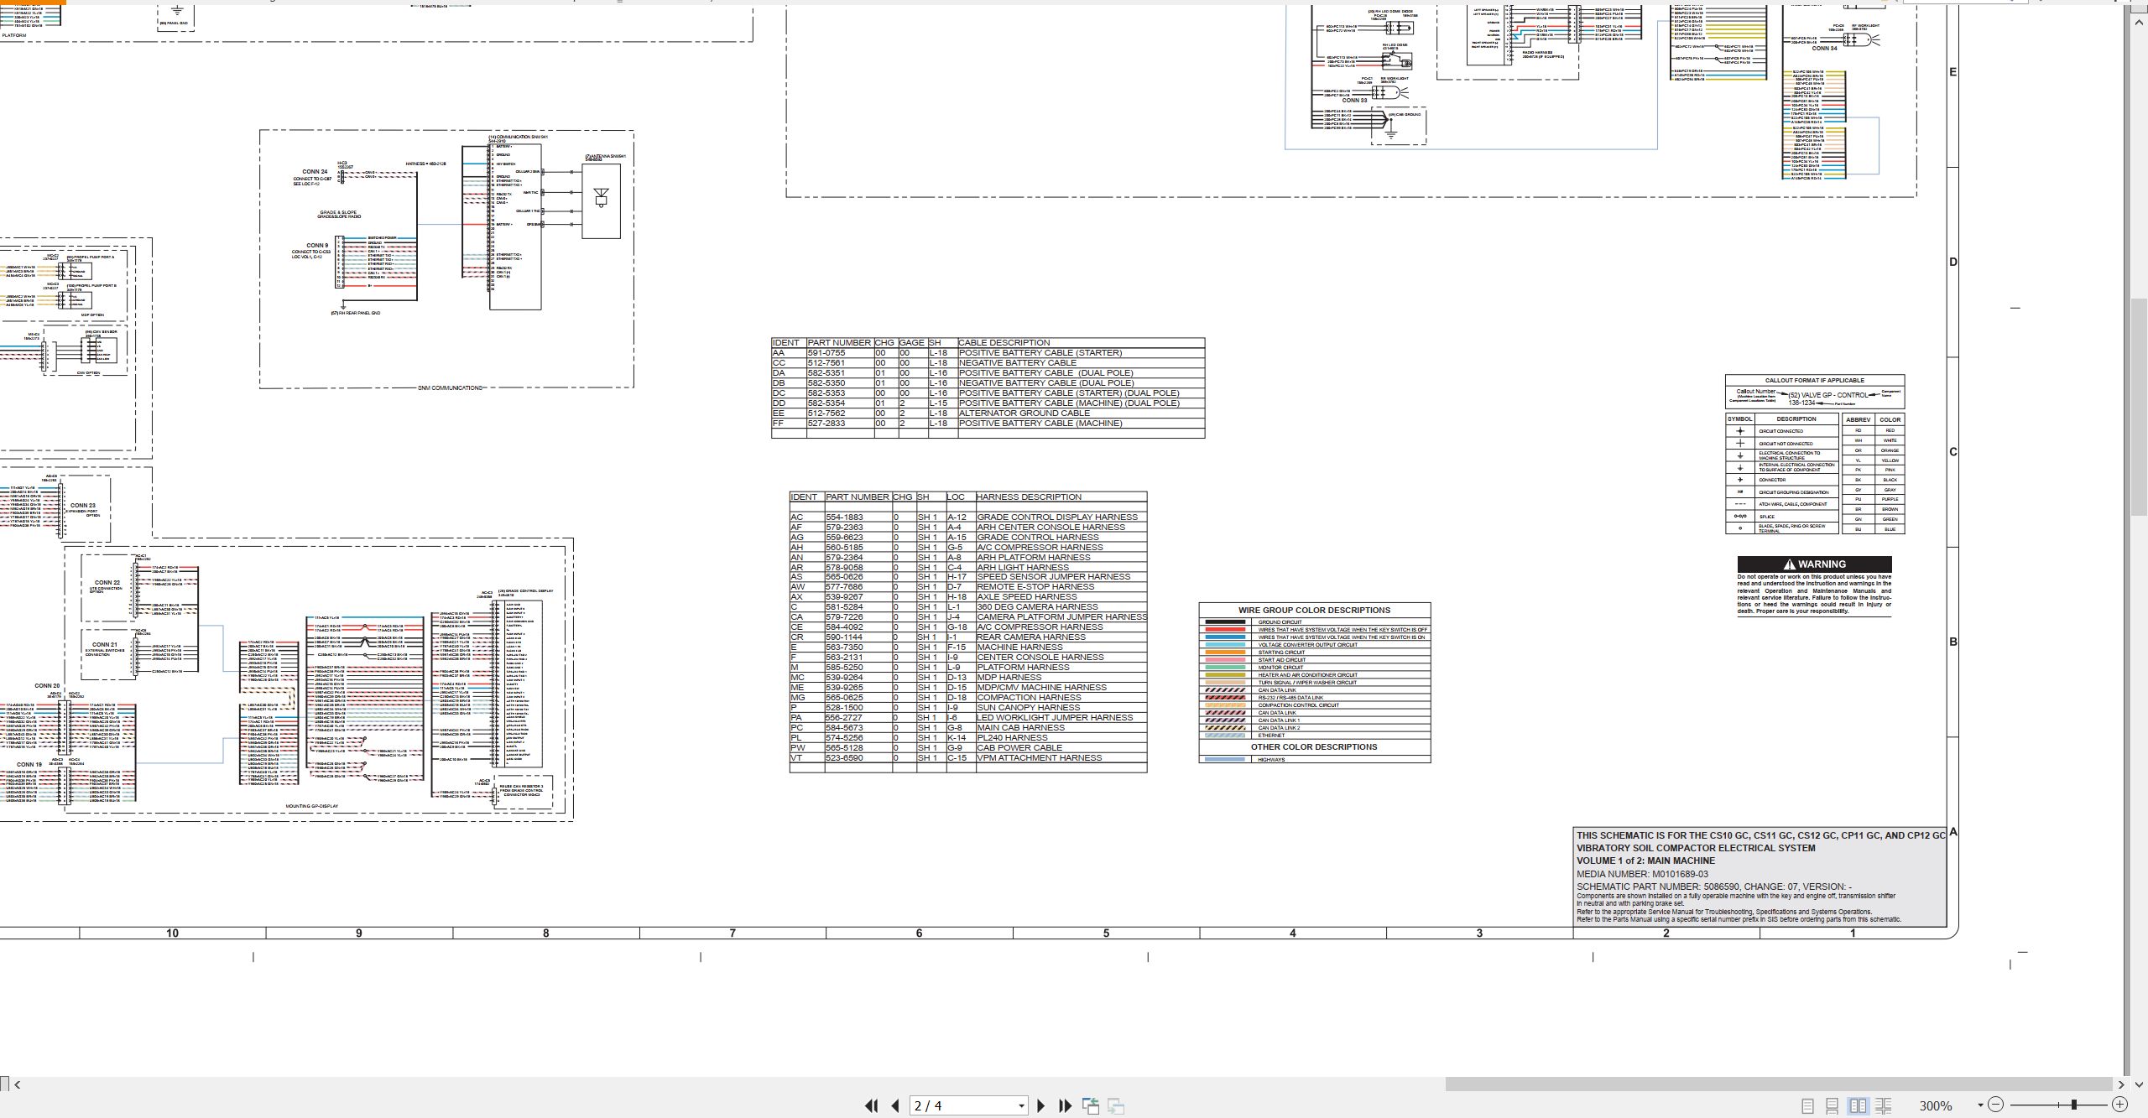2148x1118 pixels.
Task: Click the horizontal scroll left arrow
Action: pos(18,1084)
